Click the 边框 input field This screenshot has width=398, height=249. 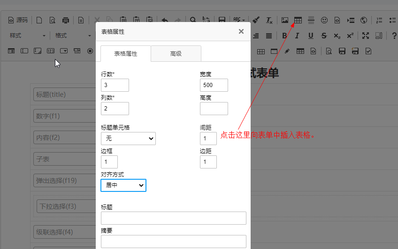[x=109, y=161]
